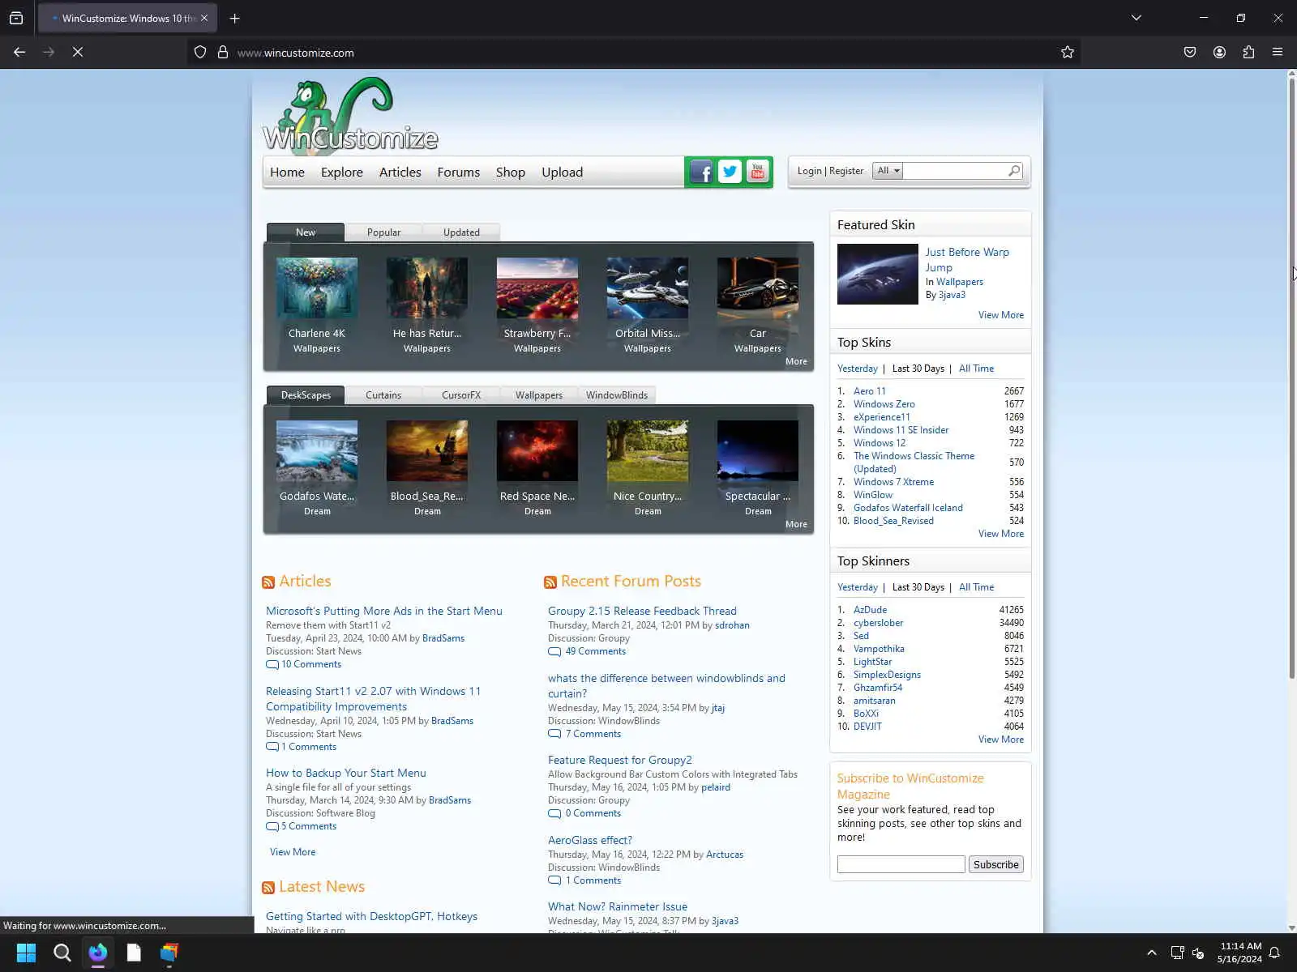The height and width of the screenshot is (972, 1297).
Task: Switch to the Updated tab
Action: tap(461, 232)
